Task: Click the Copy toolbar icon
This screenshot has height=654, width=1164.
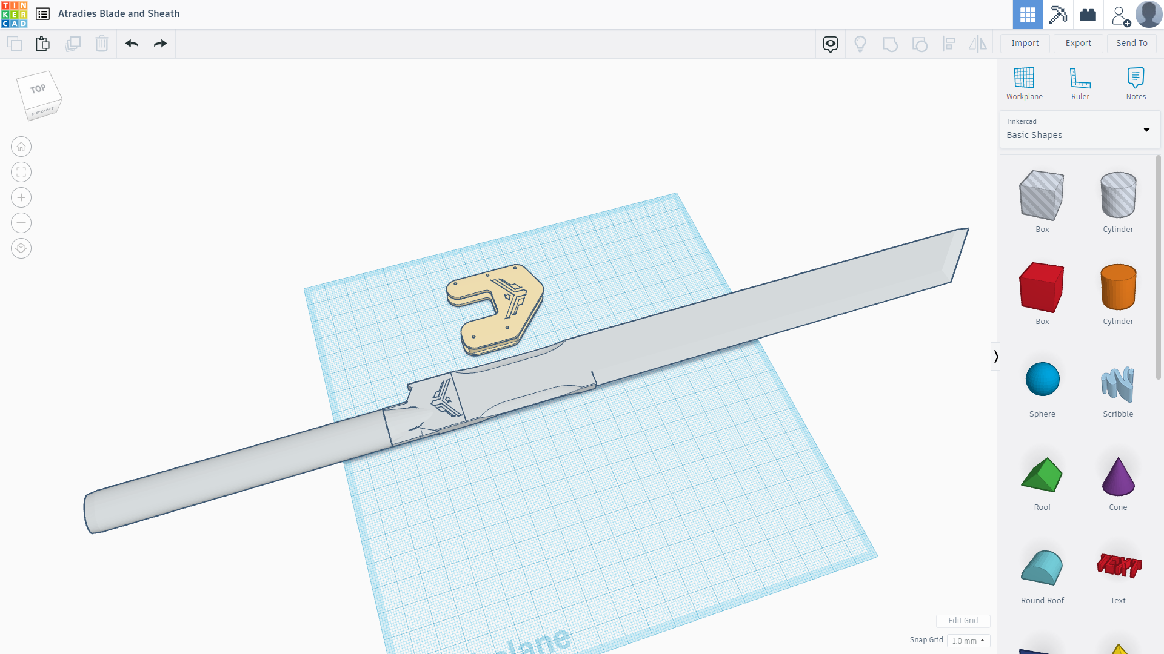Action: coord(15,44)
